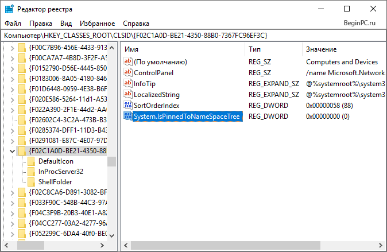387x252 pixels.
Task: Click folder icon of {F022A390-2F1E-44d2 key
Action: point(22,109)
